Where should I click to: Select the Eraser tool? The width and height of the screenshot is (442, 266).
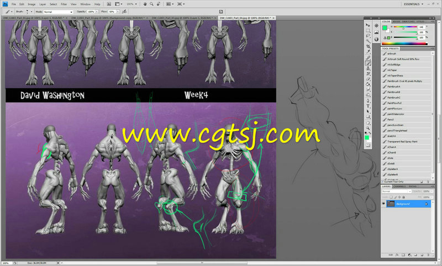point(368,79)
